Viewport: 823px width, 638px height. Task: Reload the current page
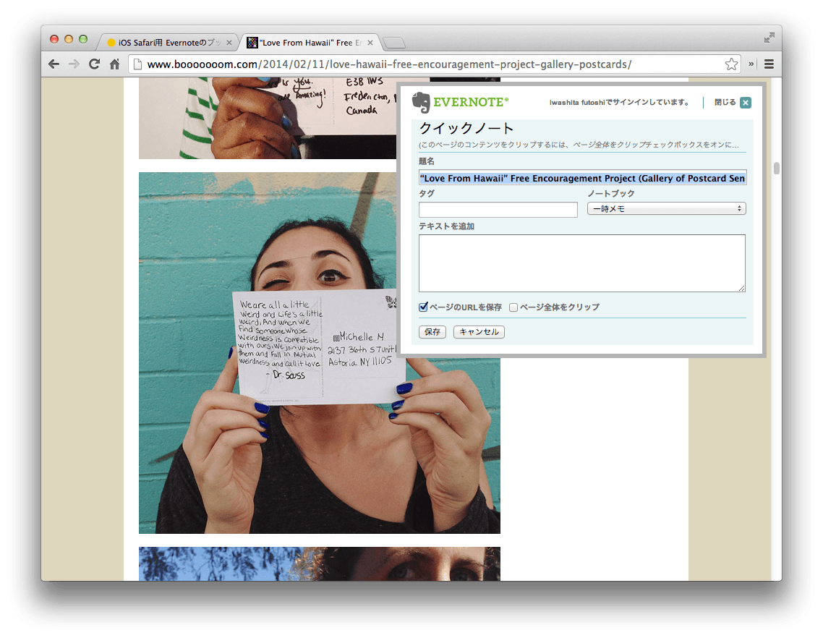click(94, 64)
